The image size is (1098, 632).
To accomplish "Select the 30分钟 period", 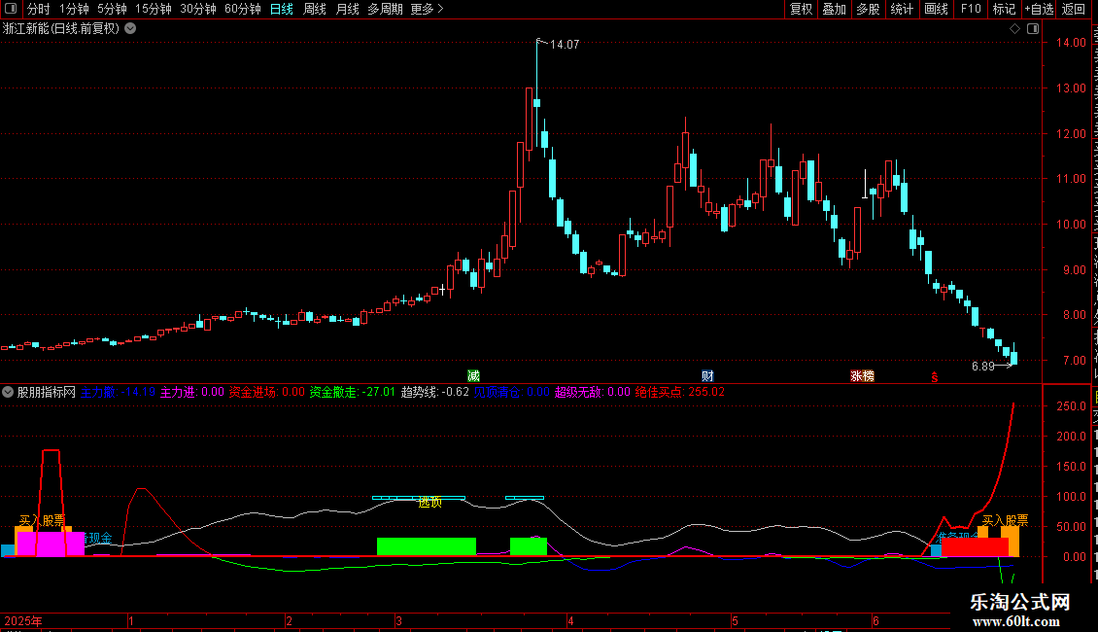I will [198, 9].
